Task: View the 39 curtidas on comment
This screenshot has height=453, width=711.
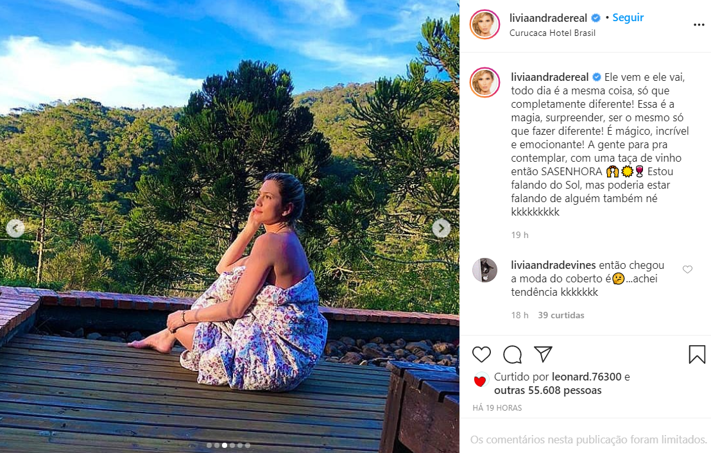Action: click(x=561, y=315)
